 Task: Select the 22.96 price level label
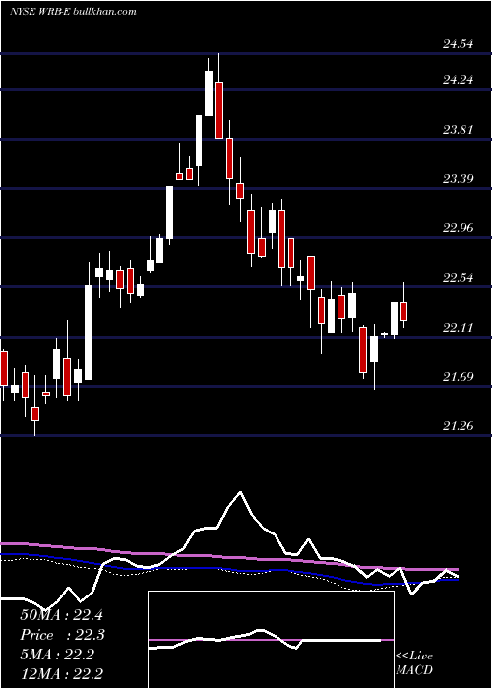pyautogui.click(x=459, y=228)
